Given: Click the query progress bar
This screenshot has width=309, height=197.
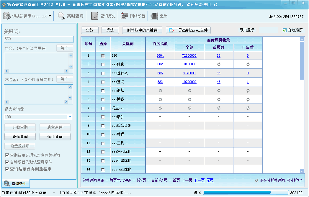Looking at the screenshot, I should (245, 193).
